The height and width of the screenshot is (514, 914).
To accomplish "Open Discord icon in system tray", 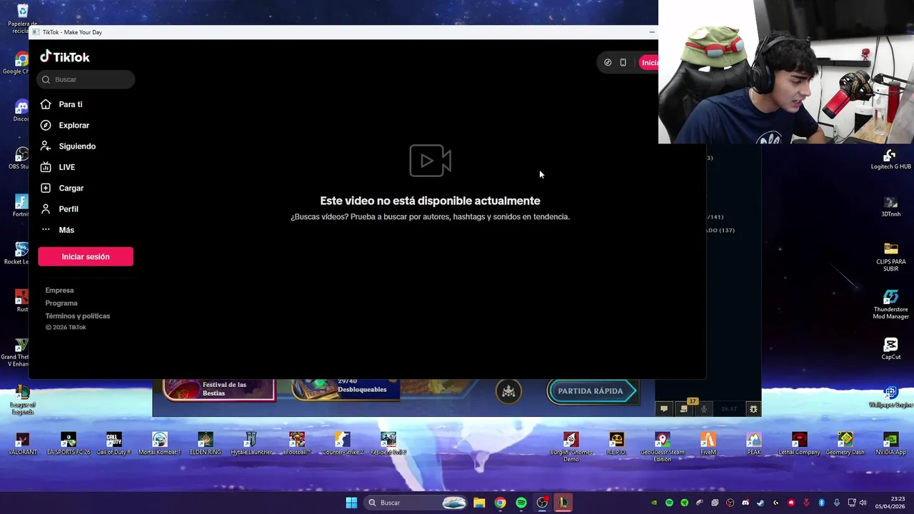I will click(745, 503).
